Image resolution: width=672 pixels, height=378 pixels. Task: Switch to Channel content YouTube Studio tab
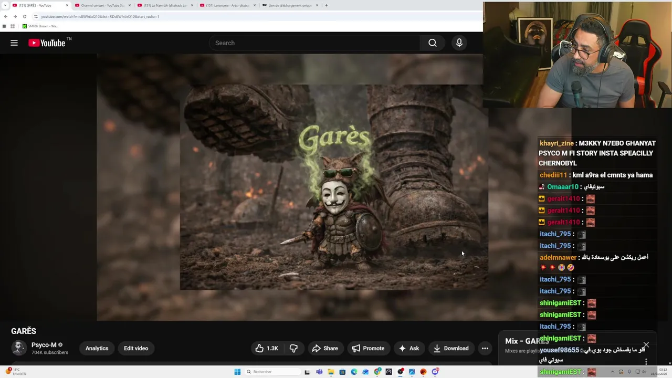[102, 5]
